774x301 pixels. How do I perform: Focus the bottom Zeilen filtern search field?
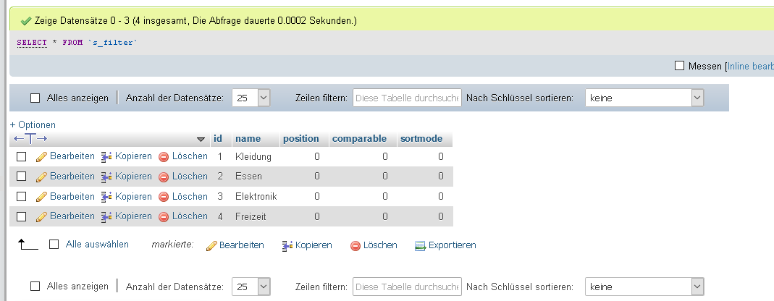[407, 287]
